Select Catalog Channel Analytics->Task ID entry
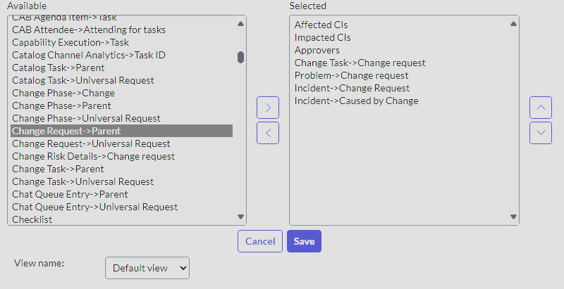 [89, 56]
